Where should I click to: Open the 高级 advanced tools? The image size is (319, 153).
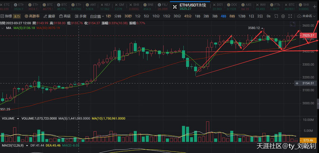pos(65,16)
